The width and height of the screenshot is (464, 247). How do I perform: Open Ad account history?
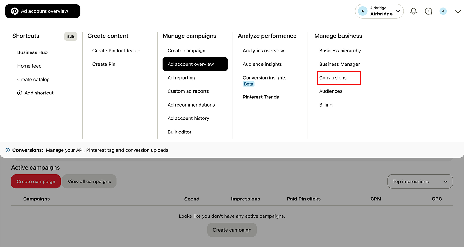click(188, 119)
